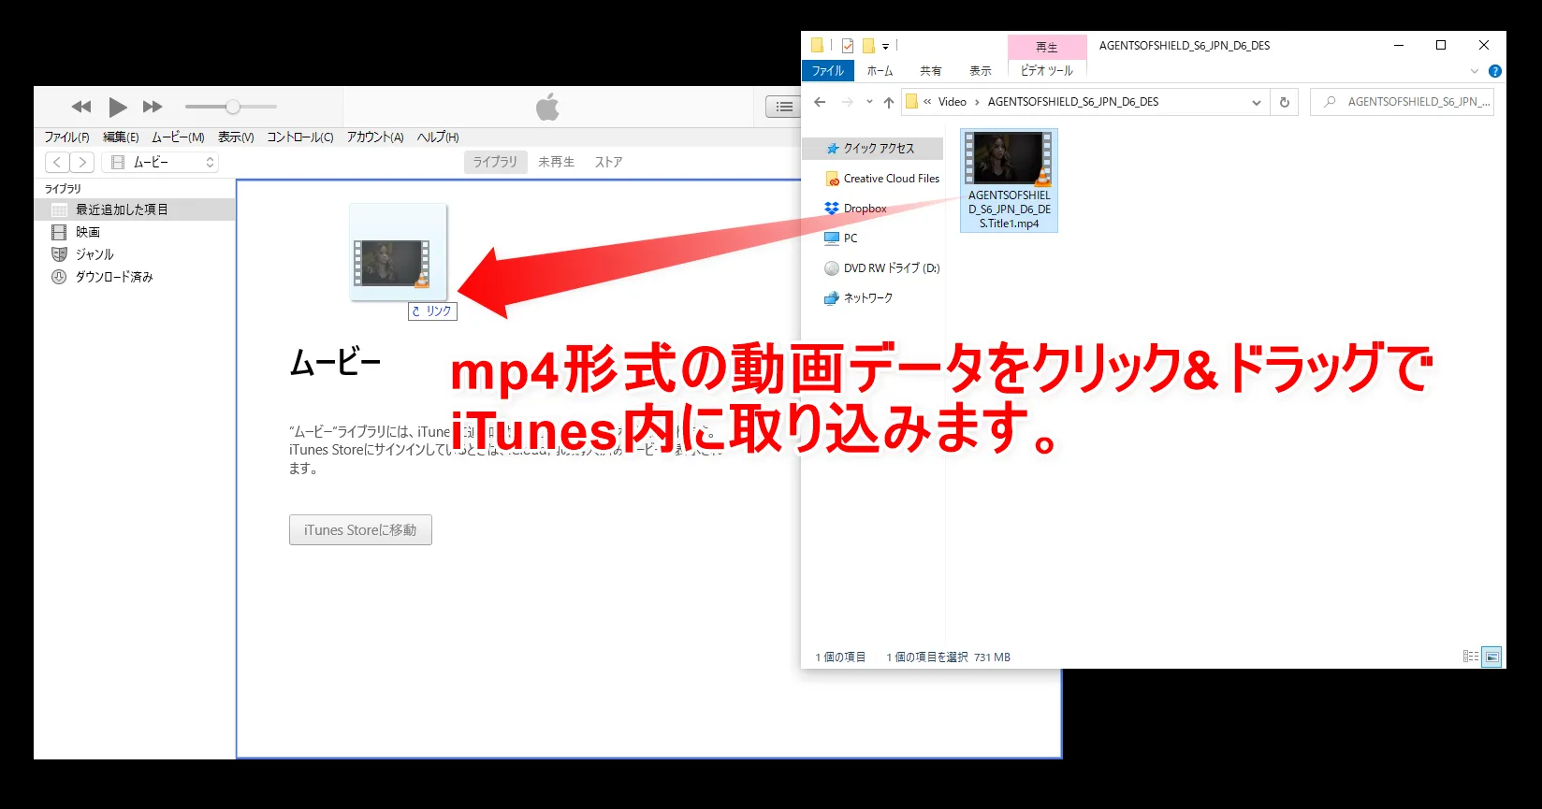This screenshot has width=1542, height=809.
Task: Select ジャンル in the iTunes sidebar
Action: (135, 254)
